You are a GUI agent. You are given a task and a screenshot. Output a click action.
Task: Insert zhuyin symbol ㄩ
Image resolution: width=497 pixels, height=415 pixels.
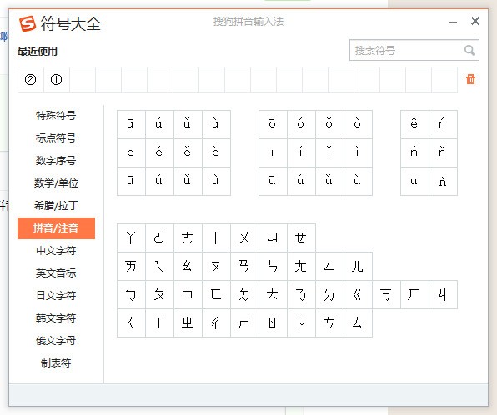tap(273, 237)
